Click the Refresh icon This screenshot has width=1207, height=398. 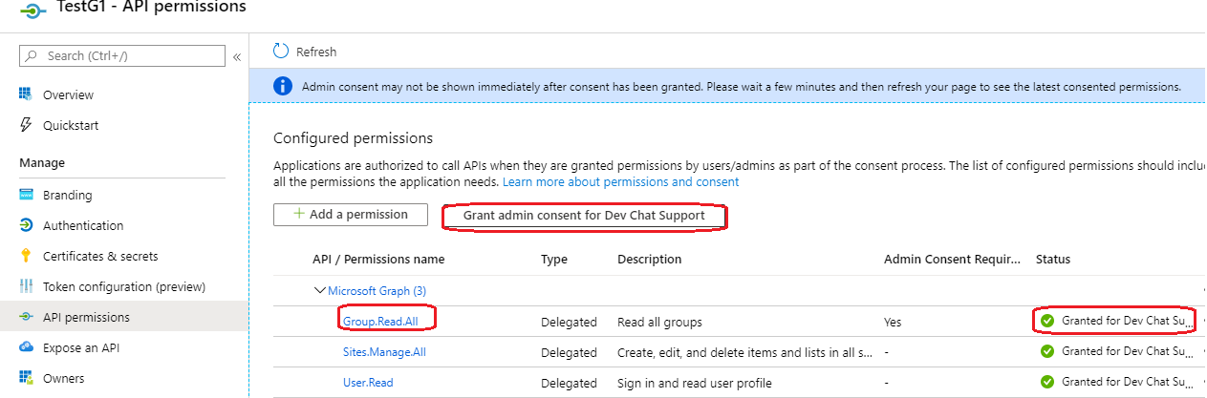[281, 52]
